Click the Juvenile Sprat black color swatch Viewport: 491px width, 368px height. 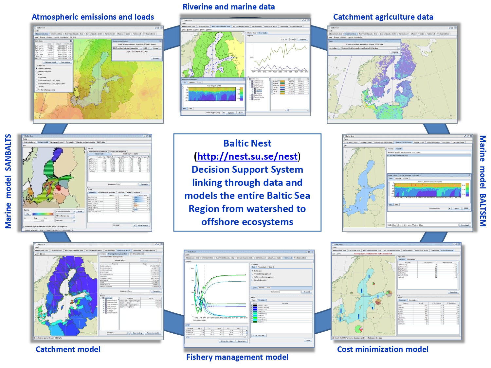(255, 306)
